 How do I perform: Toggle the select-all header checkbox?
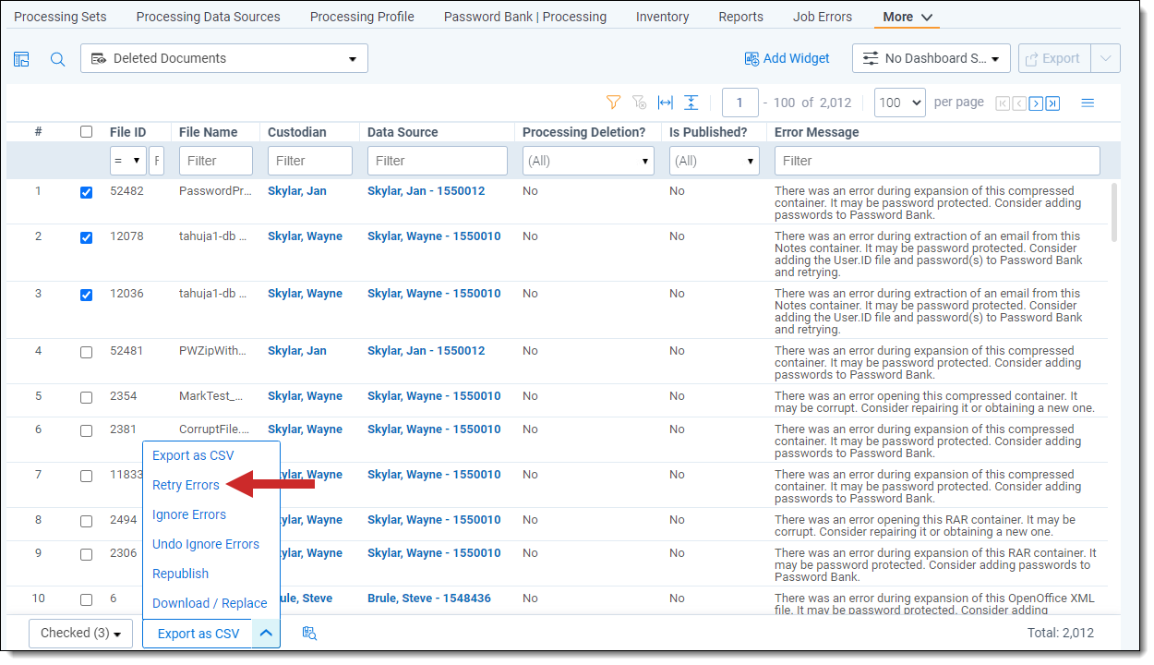(x=86, y=132)
